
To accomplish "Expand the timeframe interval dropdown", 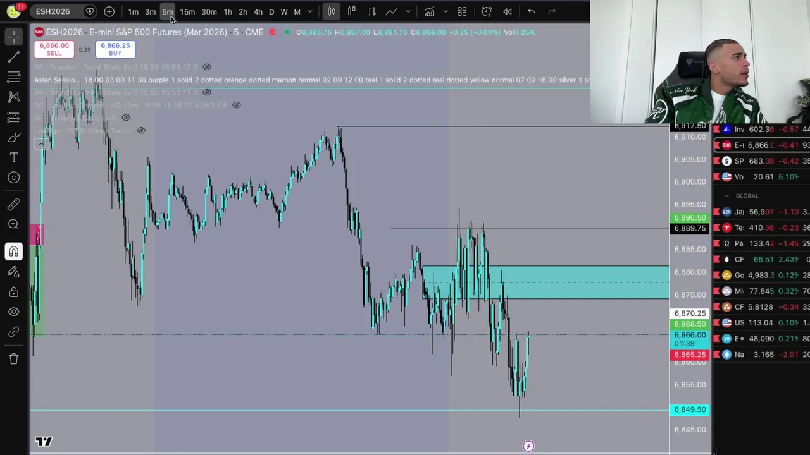I will pos(310,11).
